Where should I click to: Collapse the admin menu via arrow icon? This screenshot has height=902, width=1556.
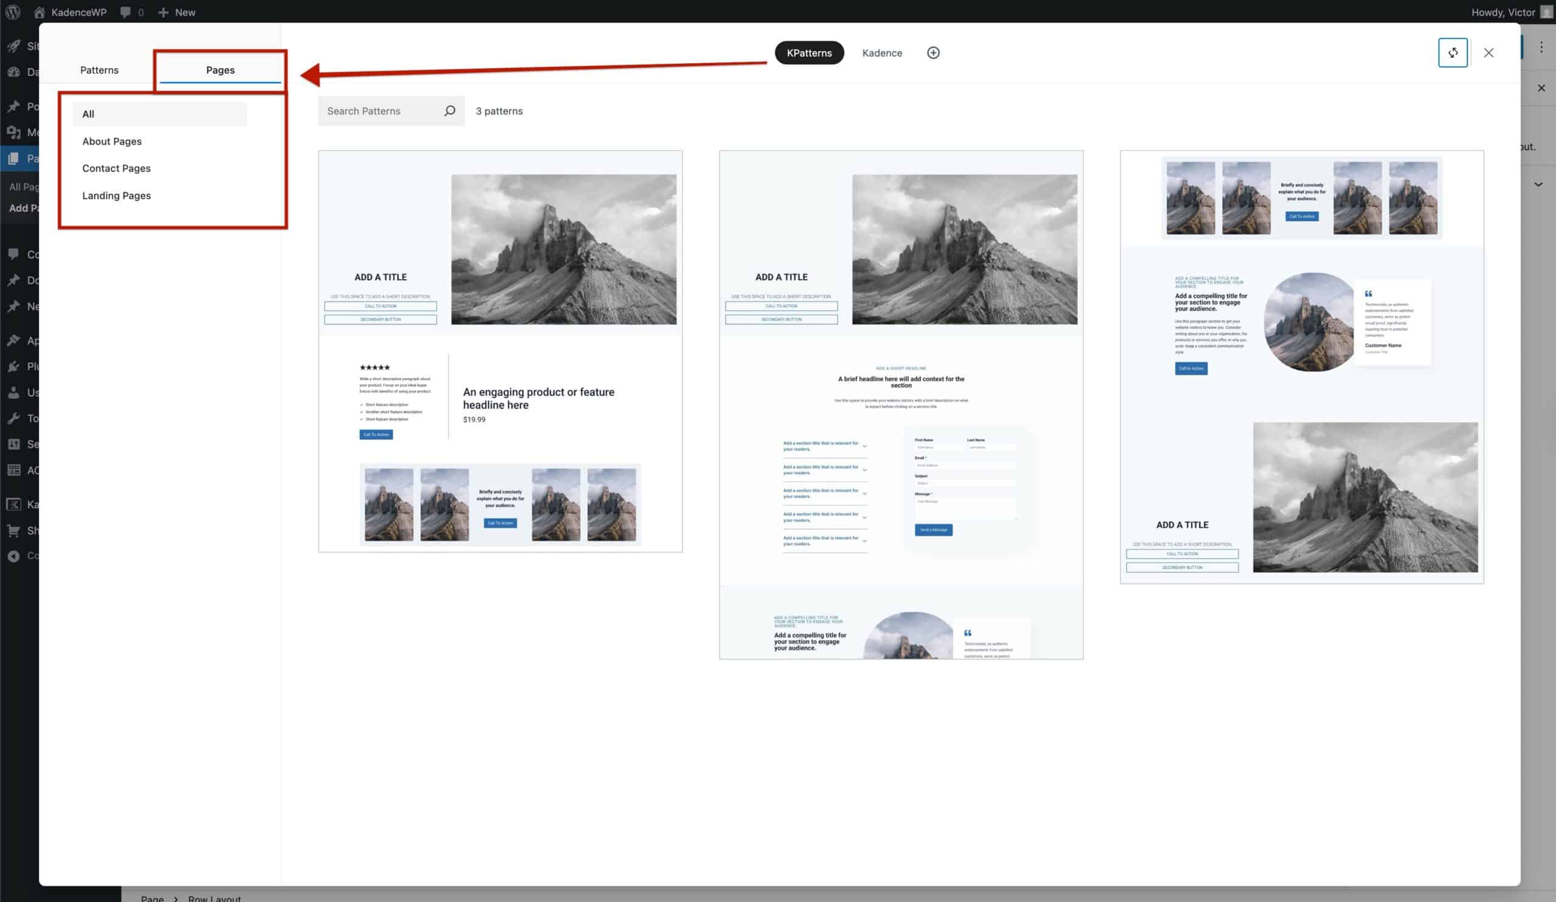pos(13,555)
